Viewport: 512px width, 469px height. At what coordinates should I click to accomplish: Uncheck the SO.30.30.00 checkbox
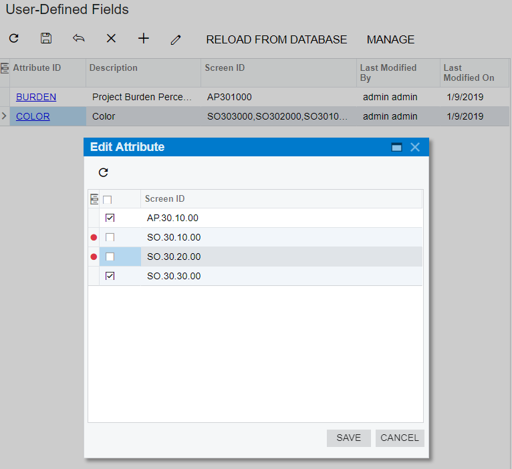click(110, 276)
